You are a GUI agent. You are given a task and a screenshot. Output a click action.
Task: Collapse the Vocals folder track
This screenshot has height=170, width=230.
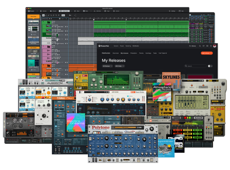[x=43, y=46]
